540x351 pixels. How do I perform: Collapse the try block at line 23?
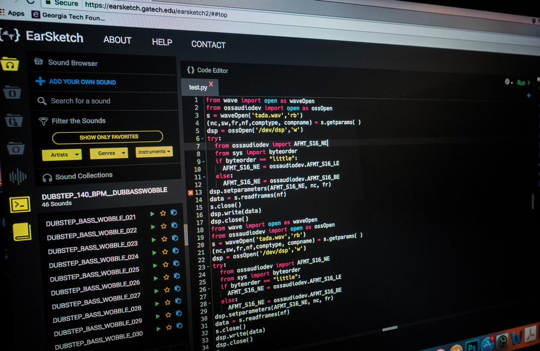pyautogui.click(x=208, y=267)
